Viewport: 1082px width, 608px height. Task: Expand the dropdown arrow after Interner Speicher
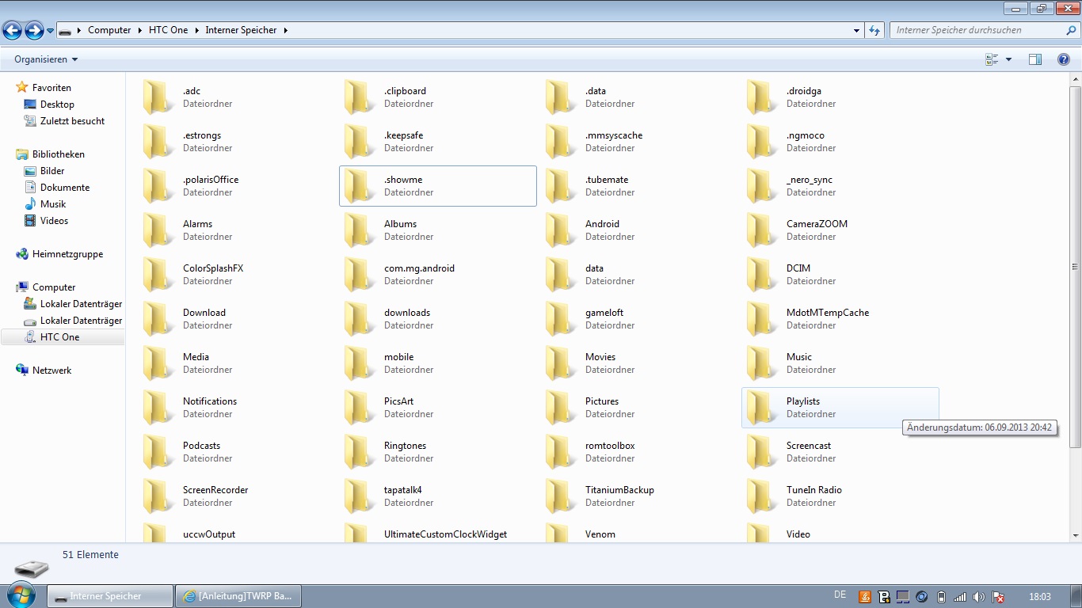click(x=285, y=30)
